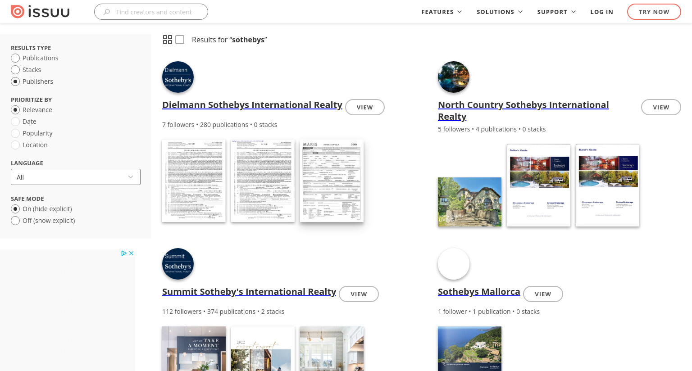Open Summit Sotheby's profile avatar
This screenshot has height=371, width=692.
(178, 264)
